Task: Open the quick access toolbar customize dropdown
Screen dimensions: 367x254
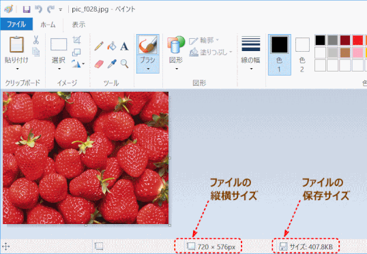Action: pyautogui.click(x=61, y=10)
